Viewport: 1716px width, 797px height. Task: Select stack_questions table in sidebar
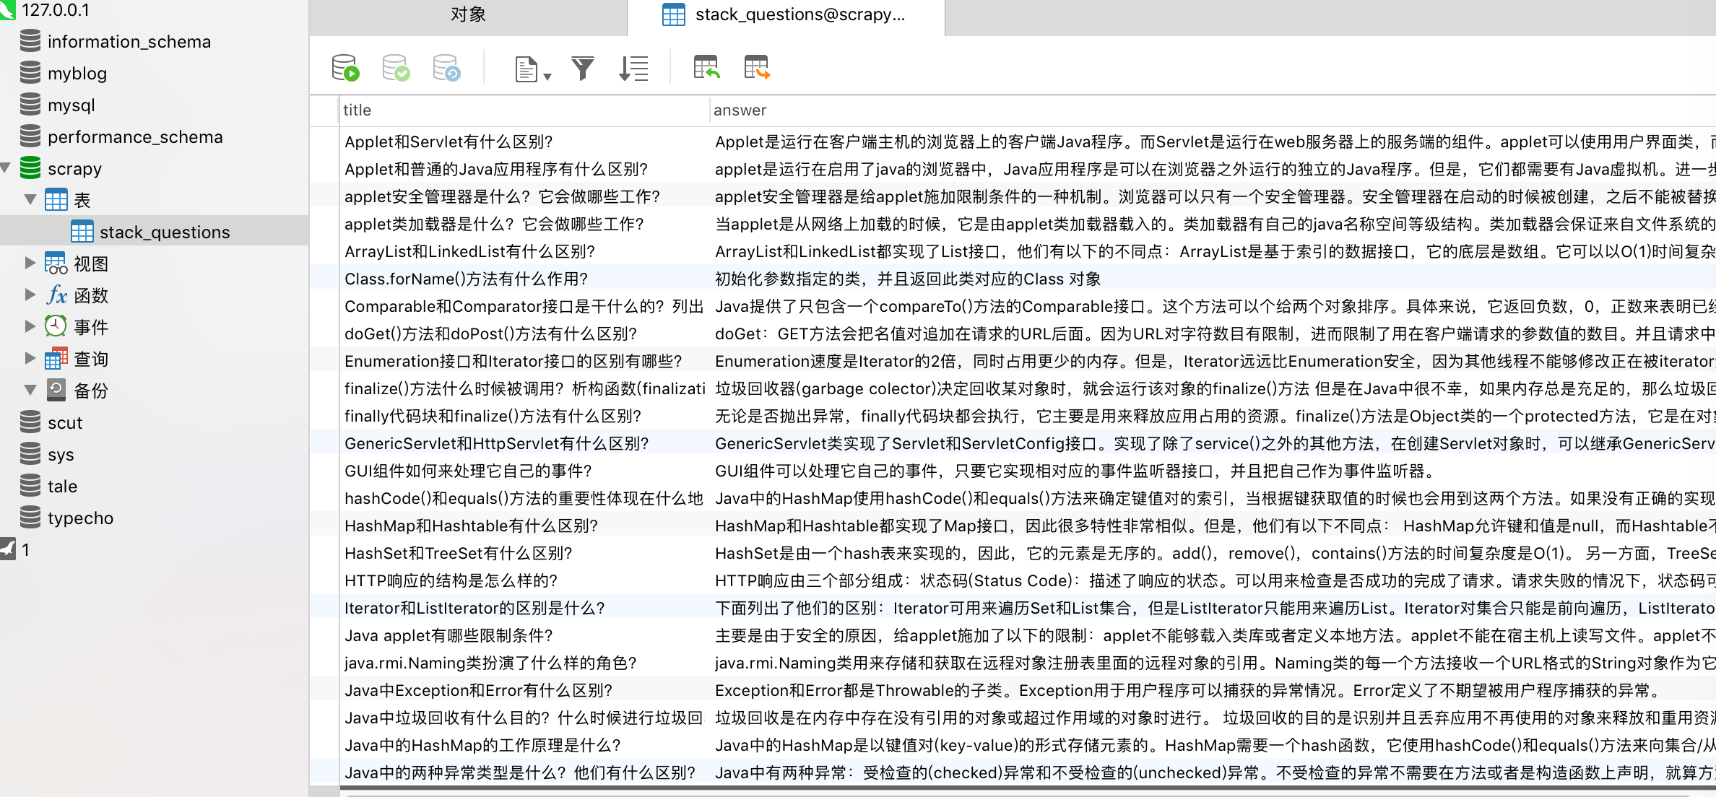pos(164,232)
